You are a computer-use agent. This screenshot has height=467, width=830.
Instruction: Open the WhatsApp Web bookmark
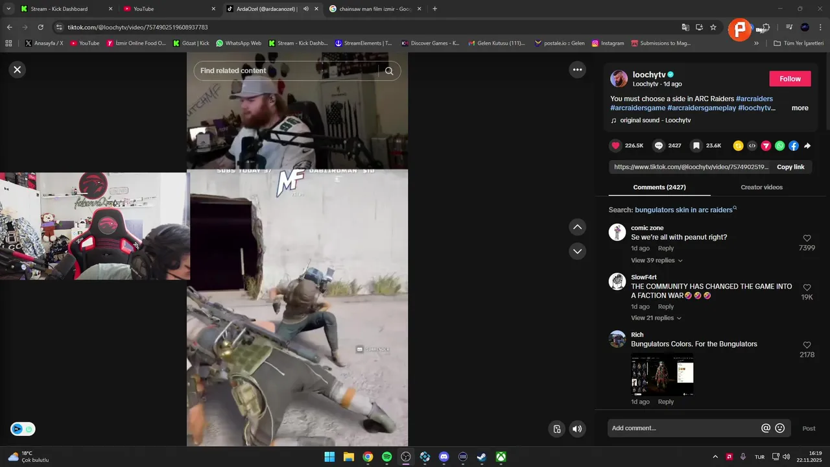[x=238, y=43]
